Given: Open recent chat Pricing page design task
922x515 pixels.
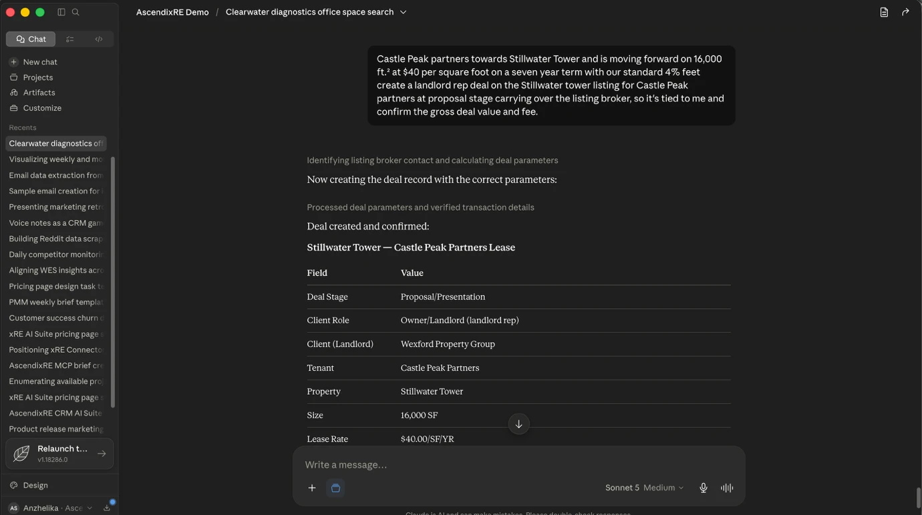Looking at the screenshot, I should tap(56, 286).
